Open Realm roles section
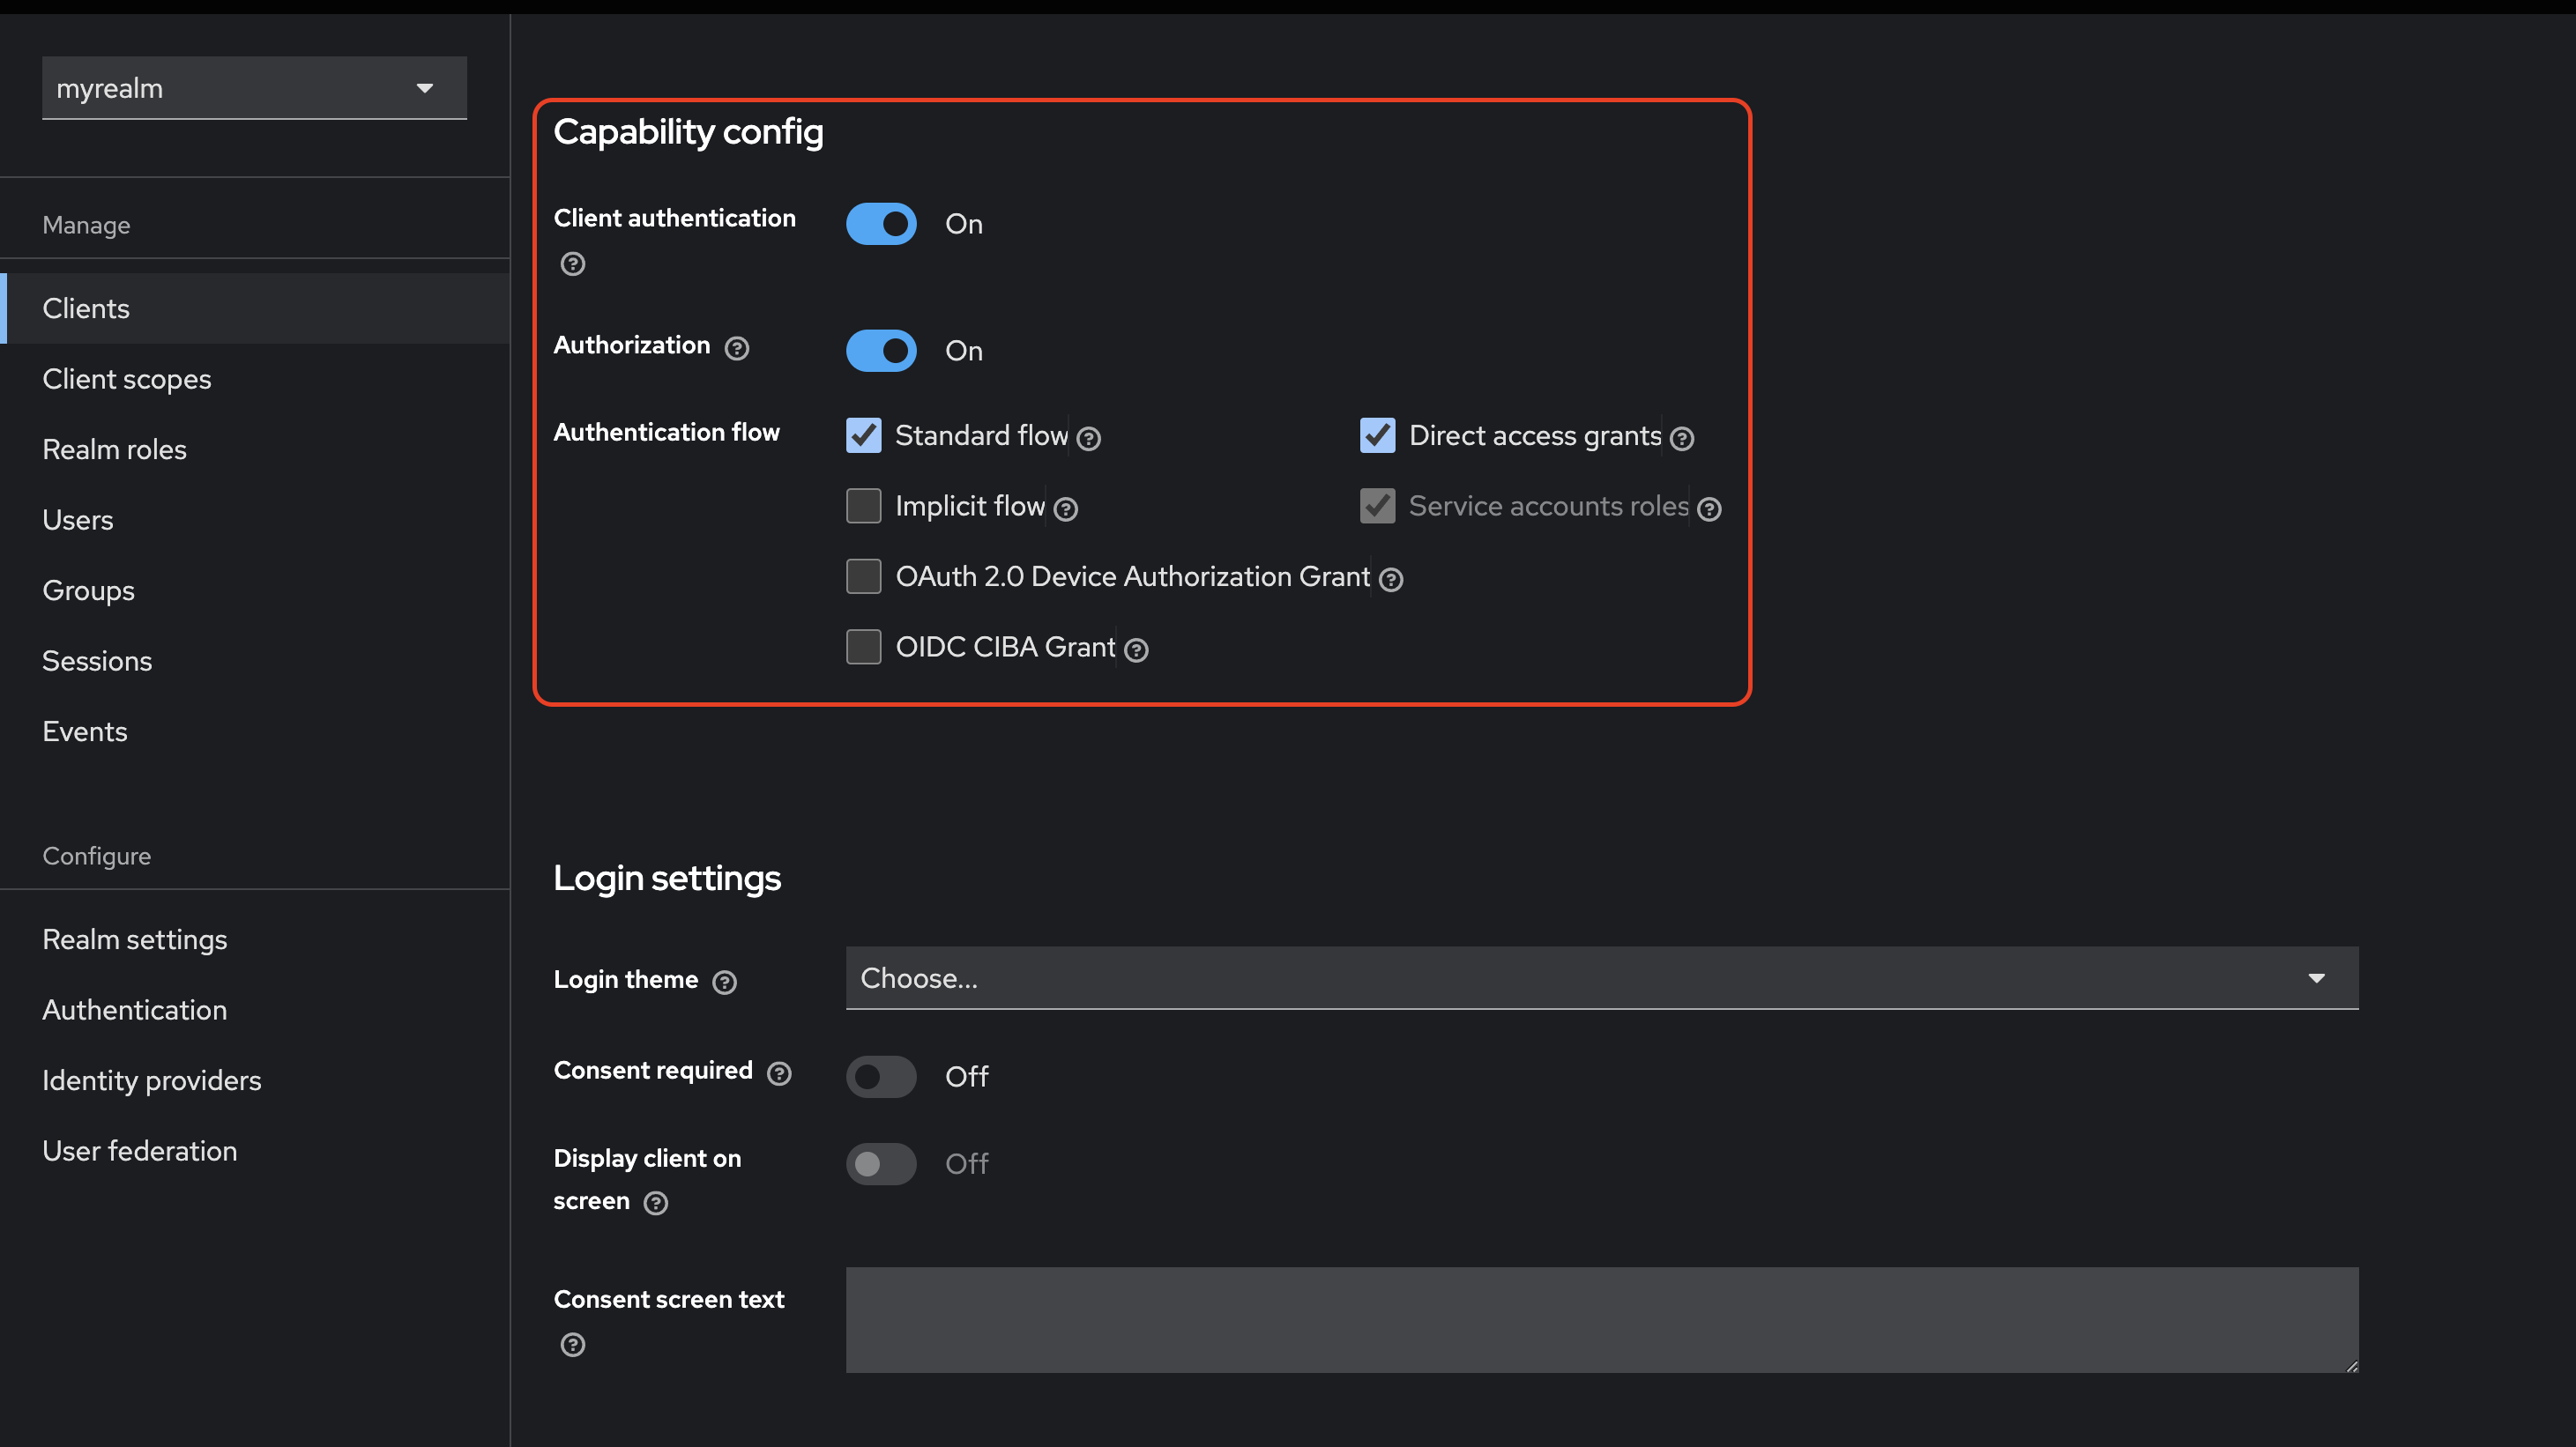Screen dimensions: 2576x1447 (255, 449)
